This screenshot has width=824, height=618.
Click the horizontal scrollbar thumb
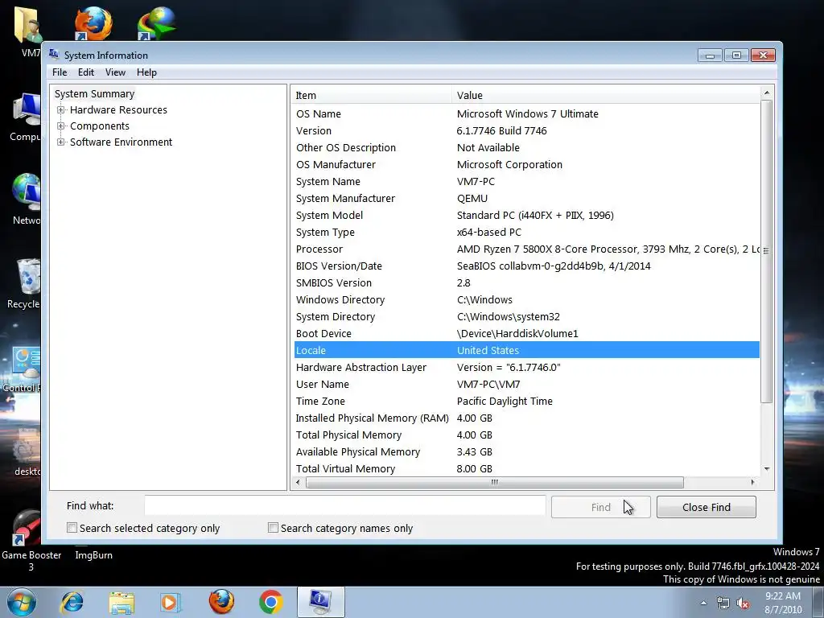pos(495,483)
